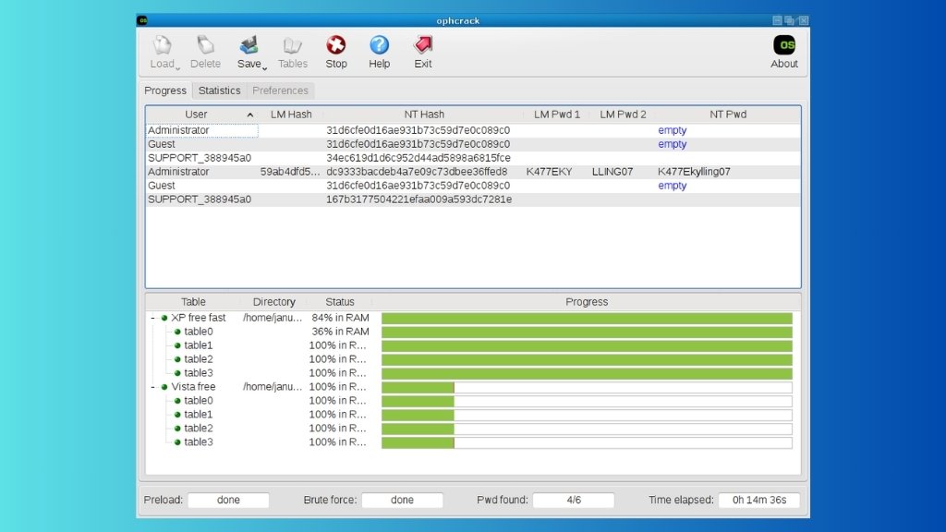The image size is (946, 532).
Task: Select the Progress tab
Action: pyautogui.click(x=165, y=91)
